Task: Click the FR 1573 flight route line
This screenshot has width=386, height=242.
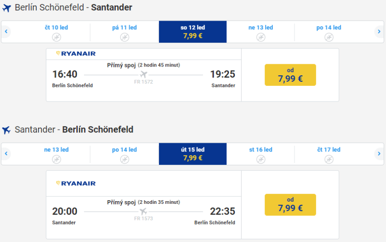Action: 143,212
